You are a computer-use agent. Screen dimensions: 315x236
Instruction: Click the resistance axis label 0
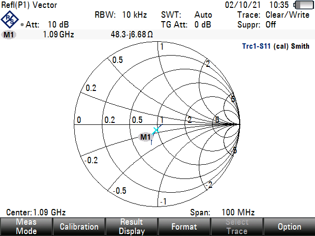pos(79,120)
